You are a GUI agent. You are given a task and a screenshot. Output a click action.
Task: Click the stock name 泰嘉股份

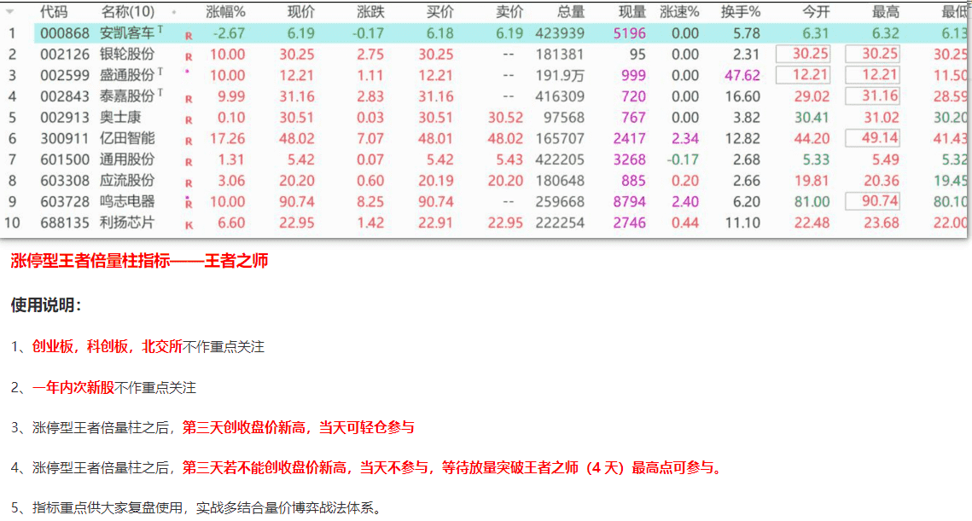[x=127, y=96]
